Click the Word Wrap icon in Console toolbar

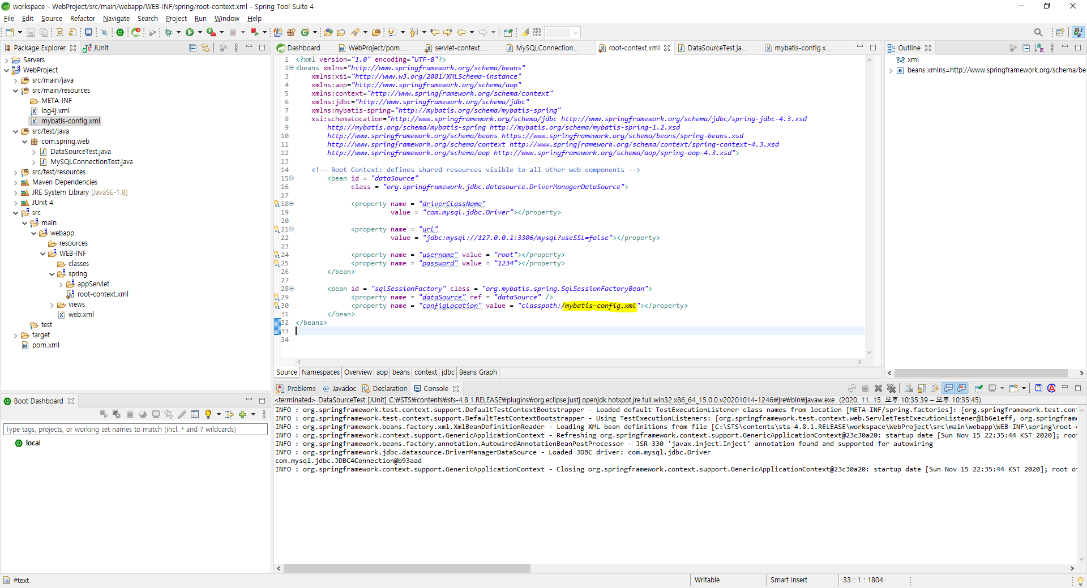935,388
